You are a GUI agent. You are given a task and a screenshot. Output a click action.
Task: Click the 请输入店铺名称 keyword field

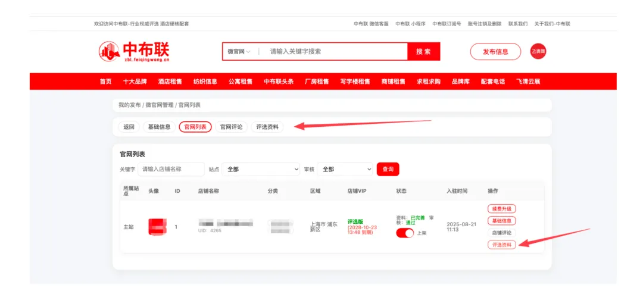(x=171, y=169)
